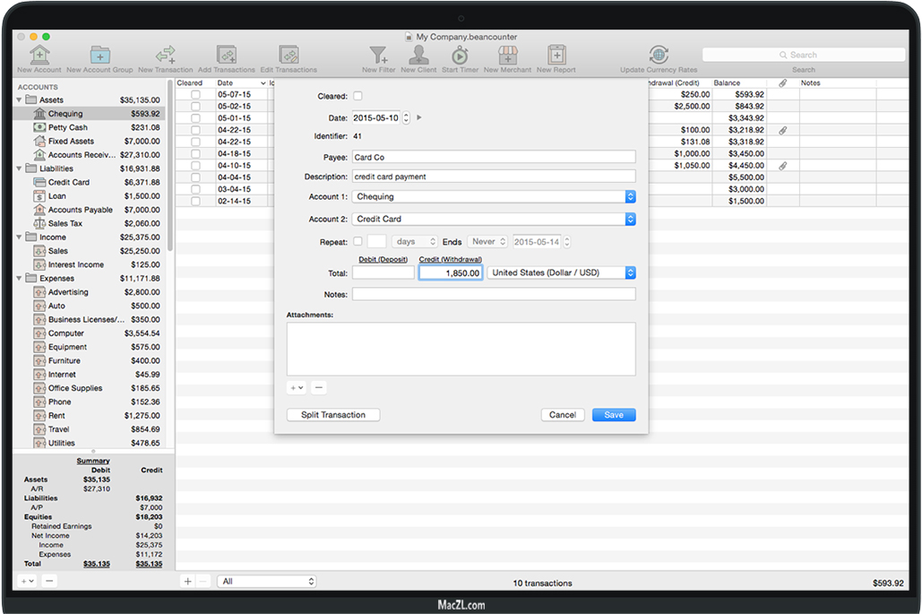Select Petty Cash in the accounts sidebar

[68, 127]
